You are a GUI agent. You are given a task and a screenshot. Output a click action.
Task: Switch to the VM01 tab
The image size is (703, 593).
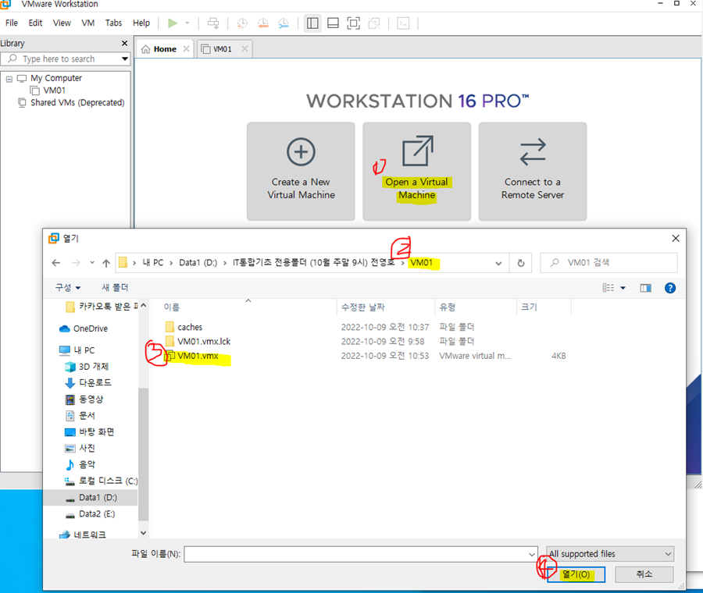[x=223, y=49]
